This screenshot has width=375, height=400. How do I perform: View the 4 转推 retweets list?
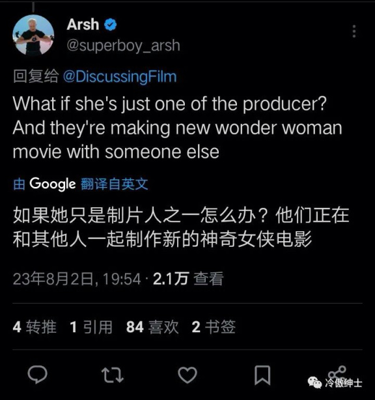35,327
